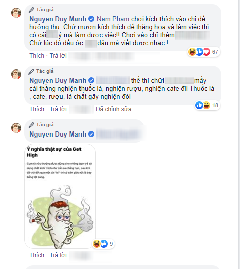Open the Get High cartoon image attachment
The width and height of the screenshot is (240, 269).
tap(60, 196)
